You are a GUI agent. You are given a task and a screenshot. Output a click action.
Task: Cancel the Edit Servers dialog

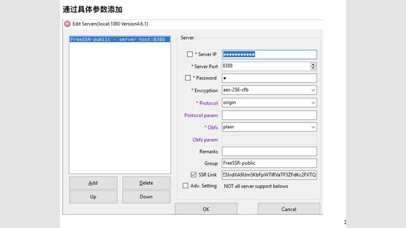pos(289,209)
